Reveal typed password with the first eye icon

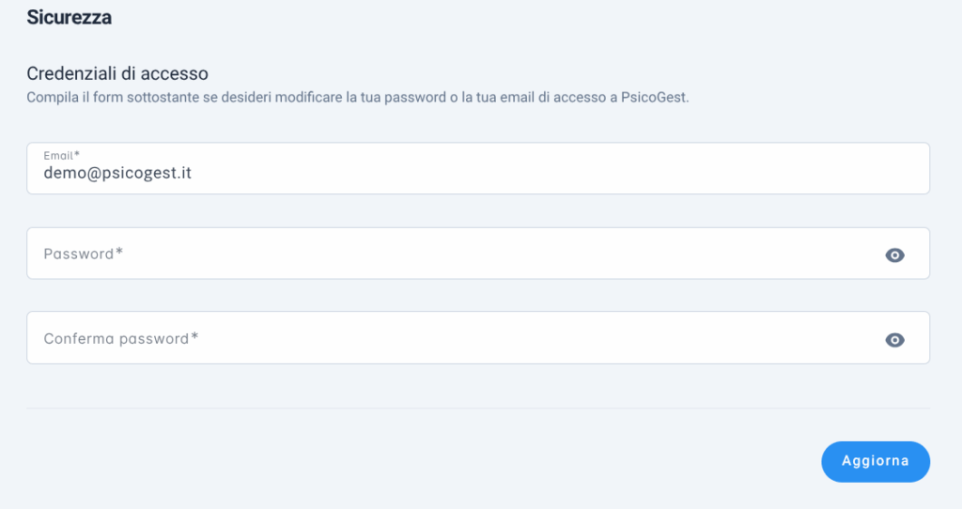894,254
